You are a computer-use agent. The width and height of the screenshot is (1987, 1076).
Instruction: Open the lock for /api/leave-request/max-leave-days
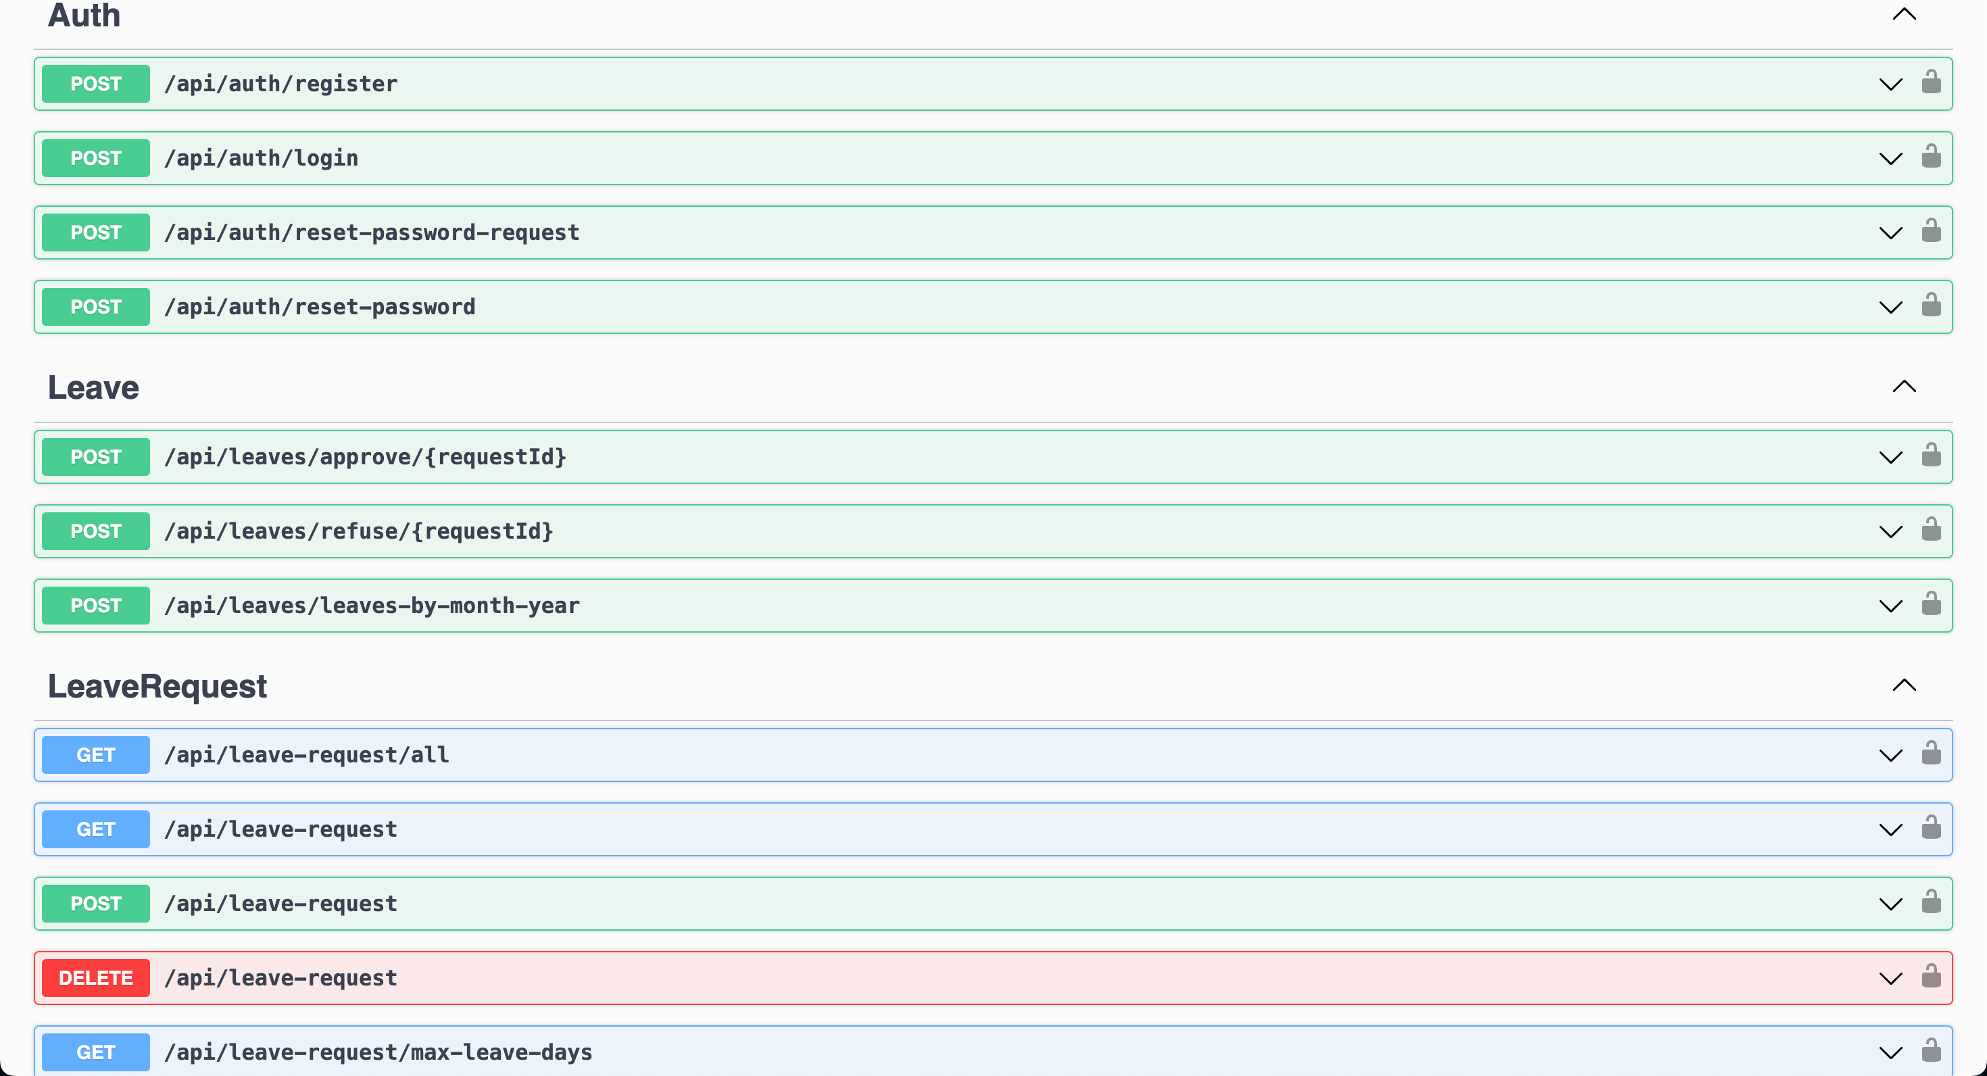(1932, 1051)
